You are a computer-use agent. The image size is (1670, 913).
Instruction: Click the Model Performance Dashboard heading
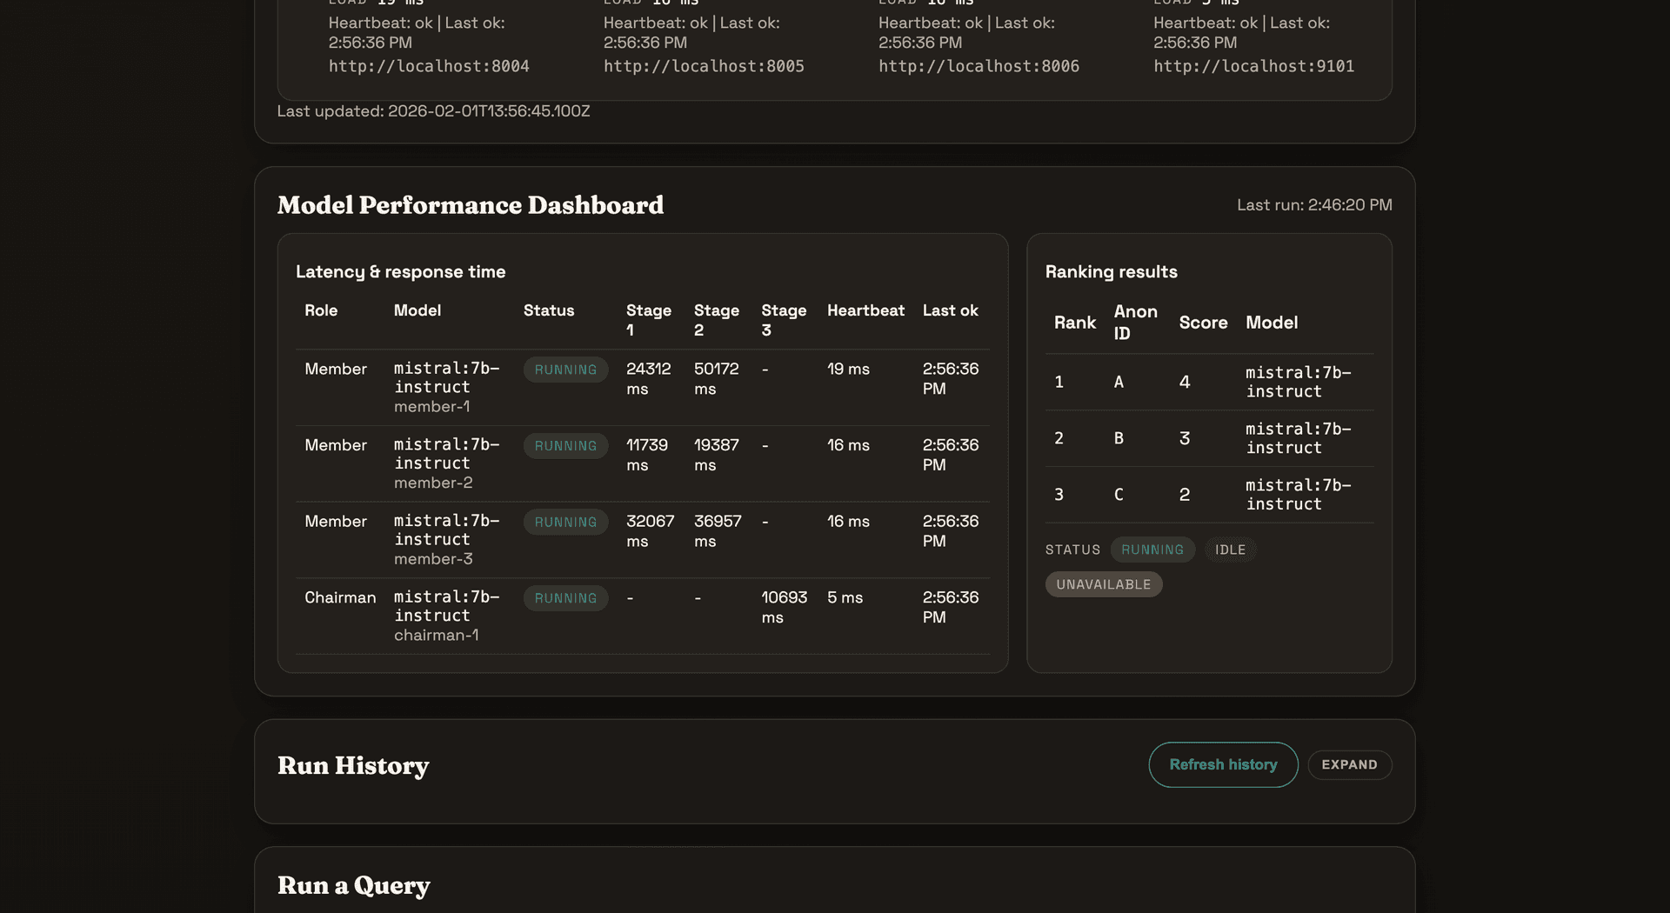click(x=471, y=205)
